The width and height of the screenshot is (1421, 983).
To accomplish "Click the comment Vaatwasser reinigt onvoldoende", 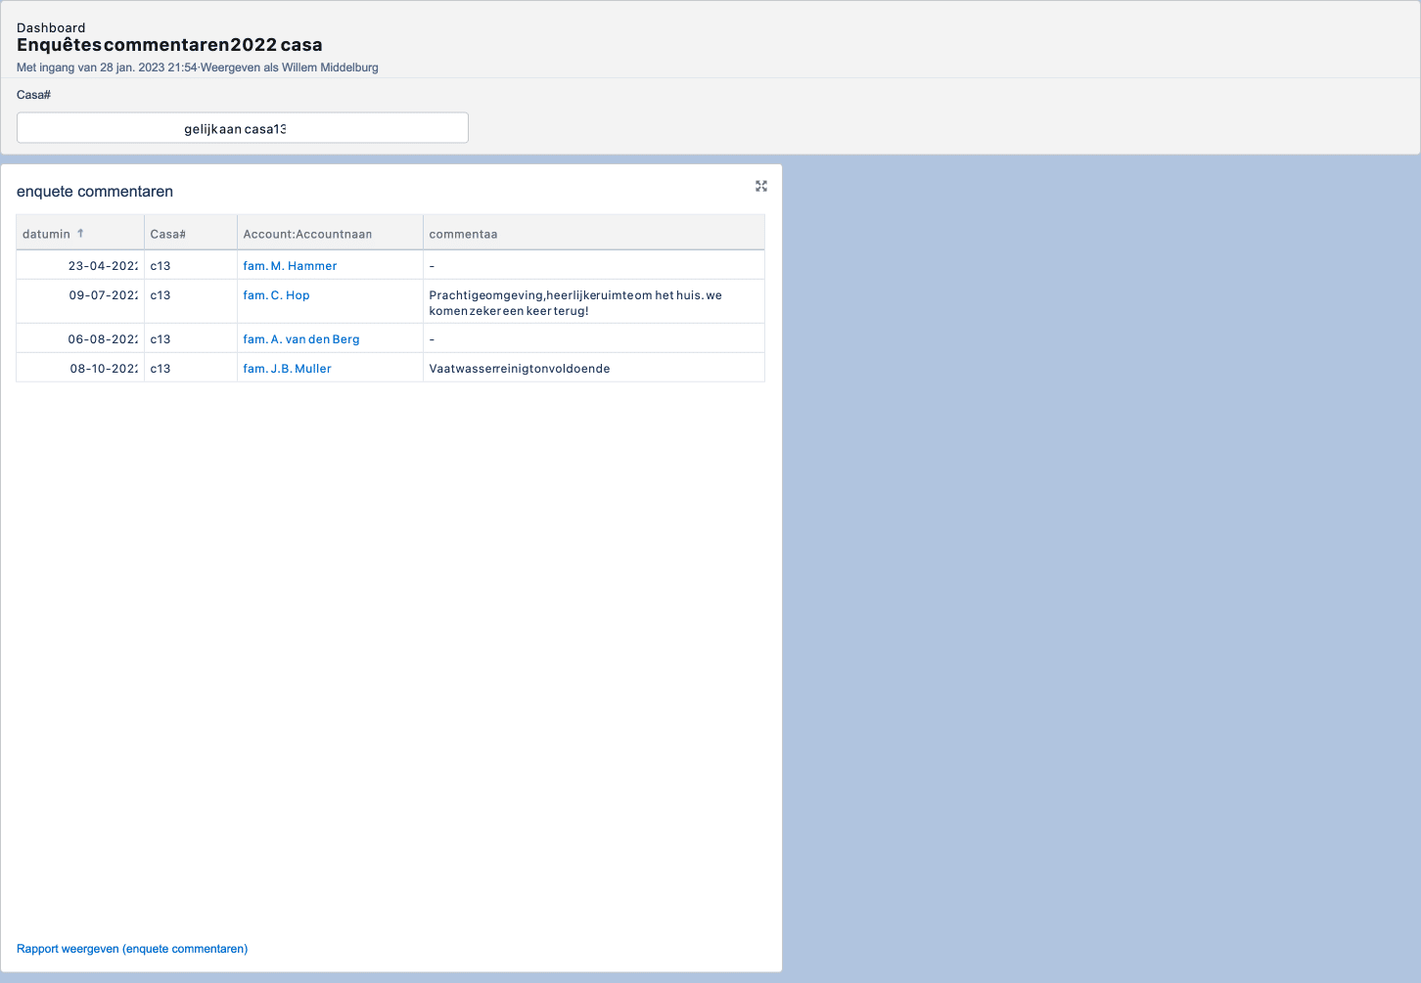I will coord(520,369).
